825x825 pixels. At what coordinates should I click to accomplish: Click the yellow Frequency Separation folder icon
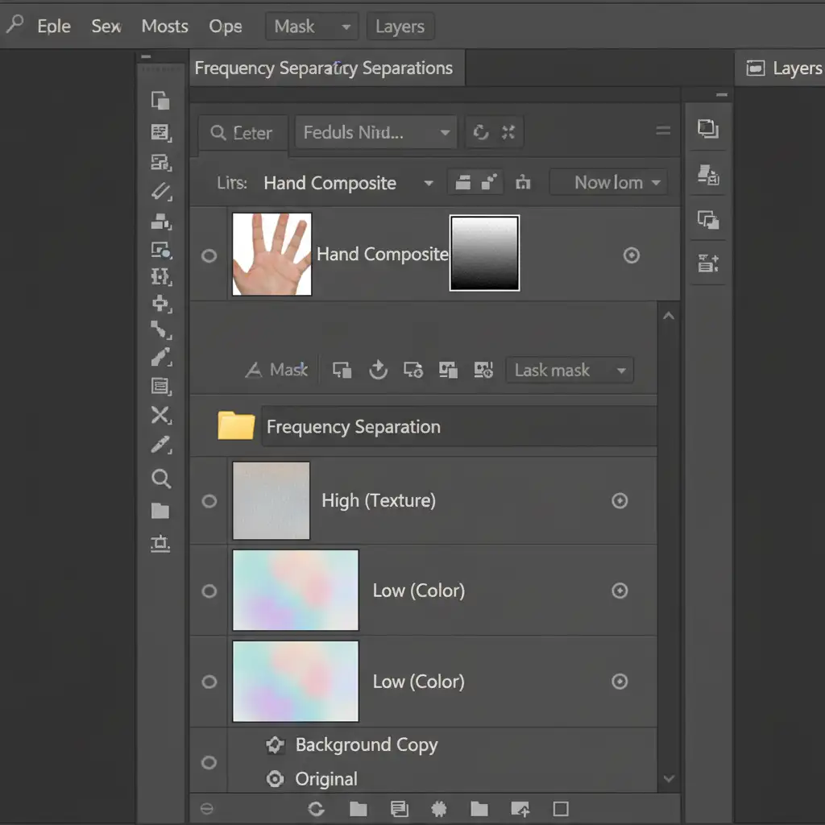click(236, 425)
